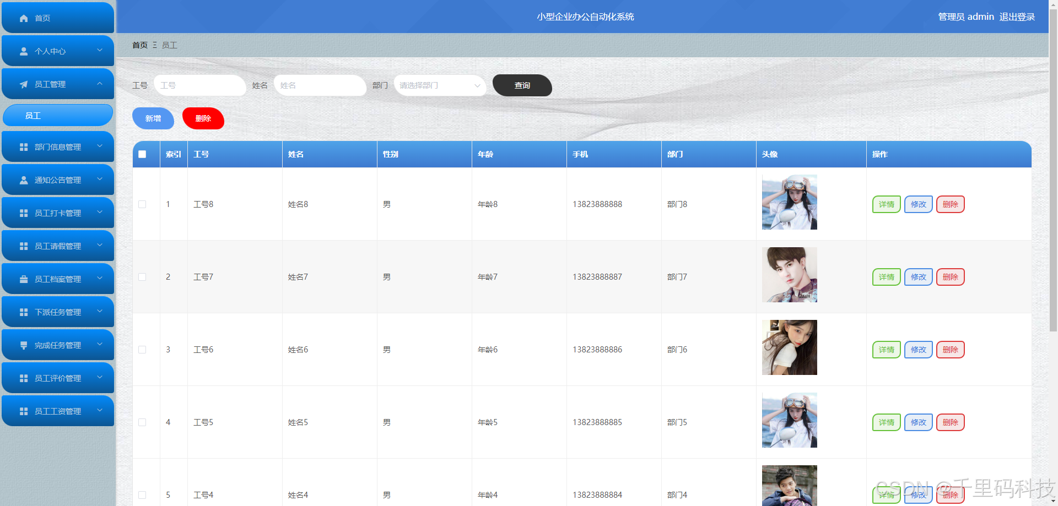Click the avatar thumbnail of 姓名8
The image size is (1058, 506).
pyautogui.click(x=790, y=202)
